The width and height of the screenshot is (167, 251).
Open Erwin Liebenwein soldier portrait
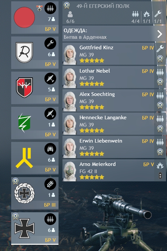pos(70,148)
